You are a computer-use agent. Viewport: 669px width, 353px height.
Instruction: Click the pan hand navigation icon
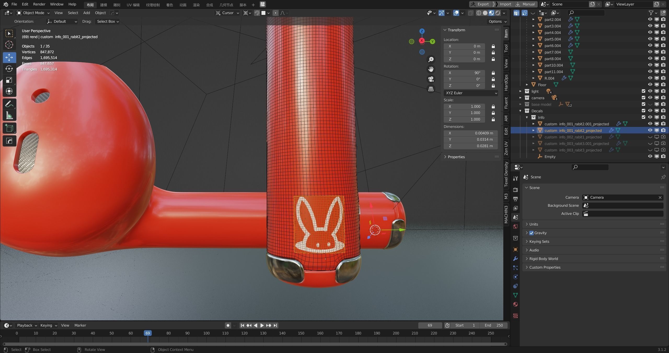[431, 69]
